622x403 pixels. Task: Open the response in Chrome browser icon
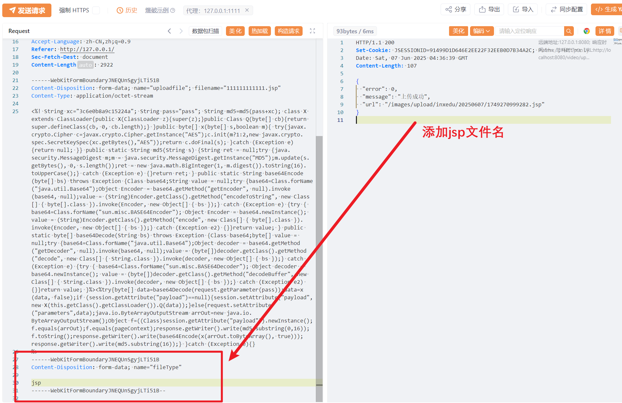coord(586,31)
